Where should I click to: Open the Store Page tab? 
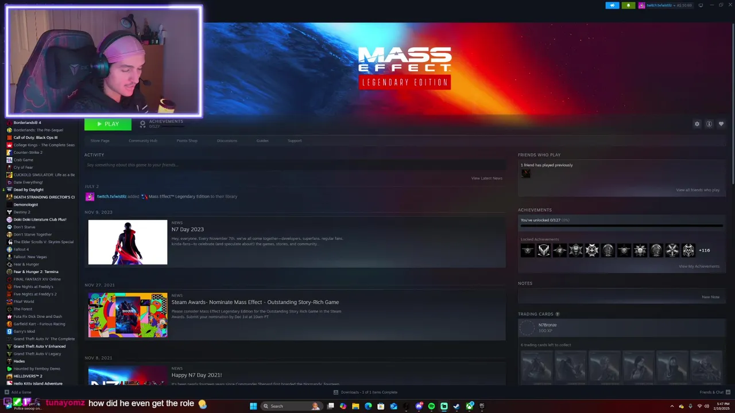point(100,141)
